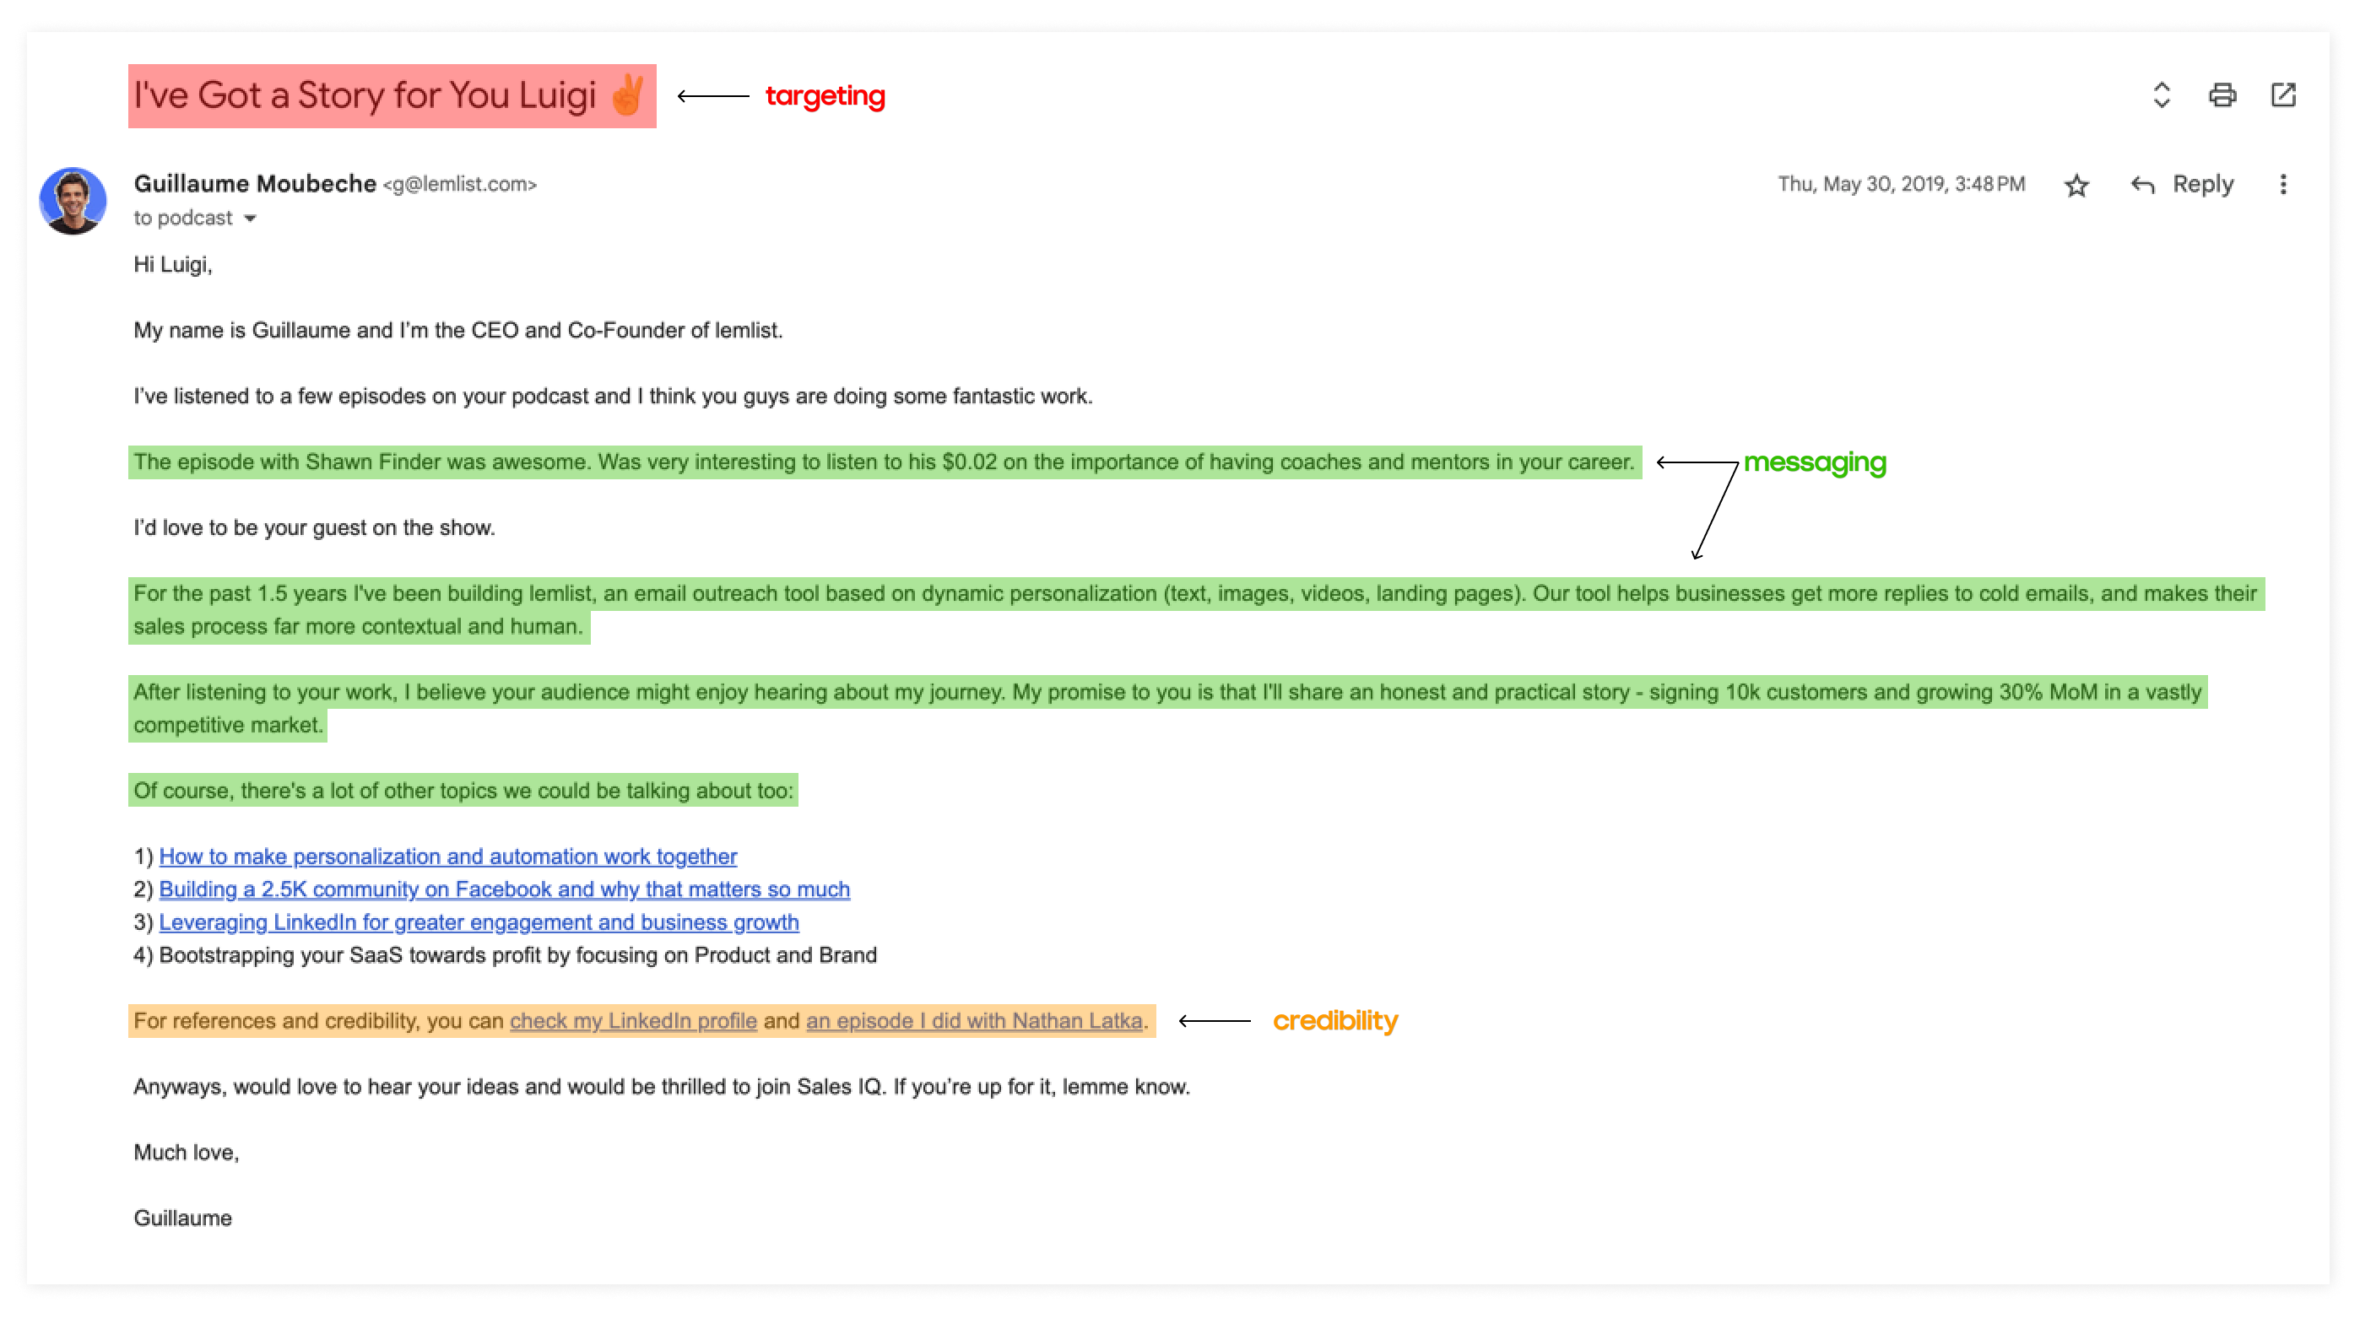Click sender name Guillaume Moubeche

click(x=255, y=184)
